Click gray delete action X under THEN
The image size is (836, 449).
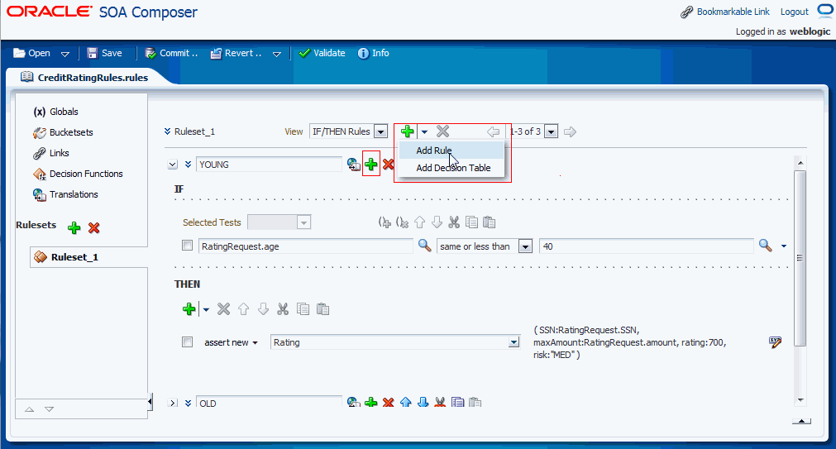click(x=223, y=308)
